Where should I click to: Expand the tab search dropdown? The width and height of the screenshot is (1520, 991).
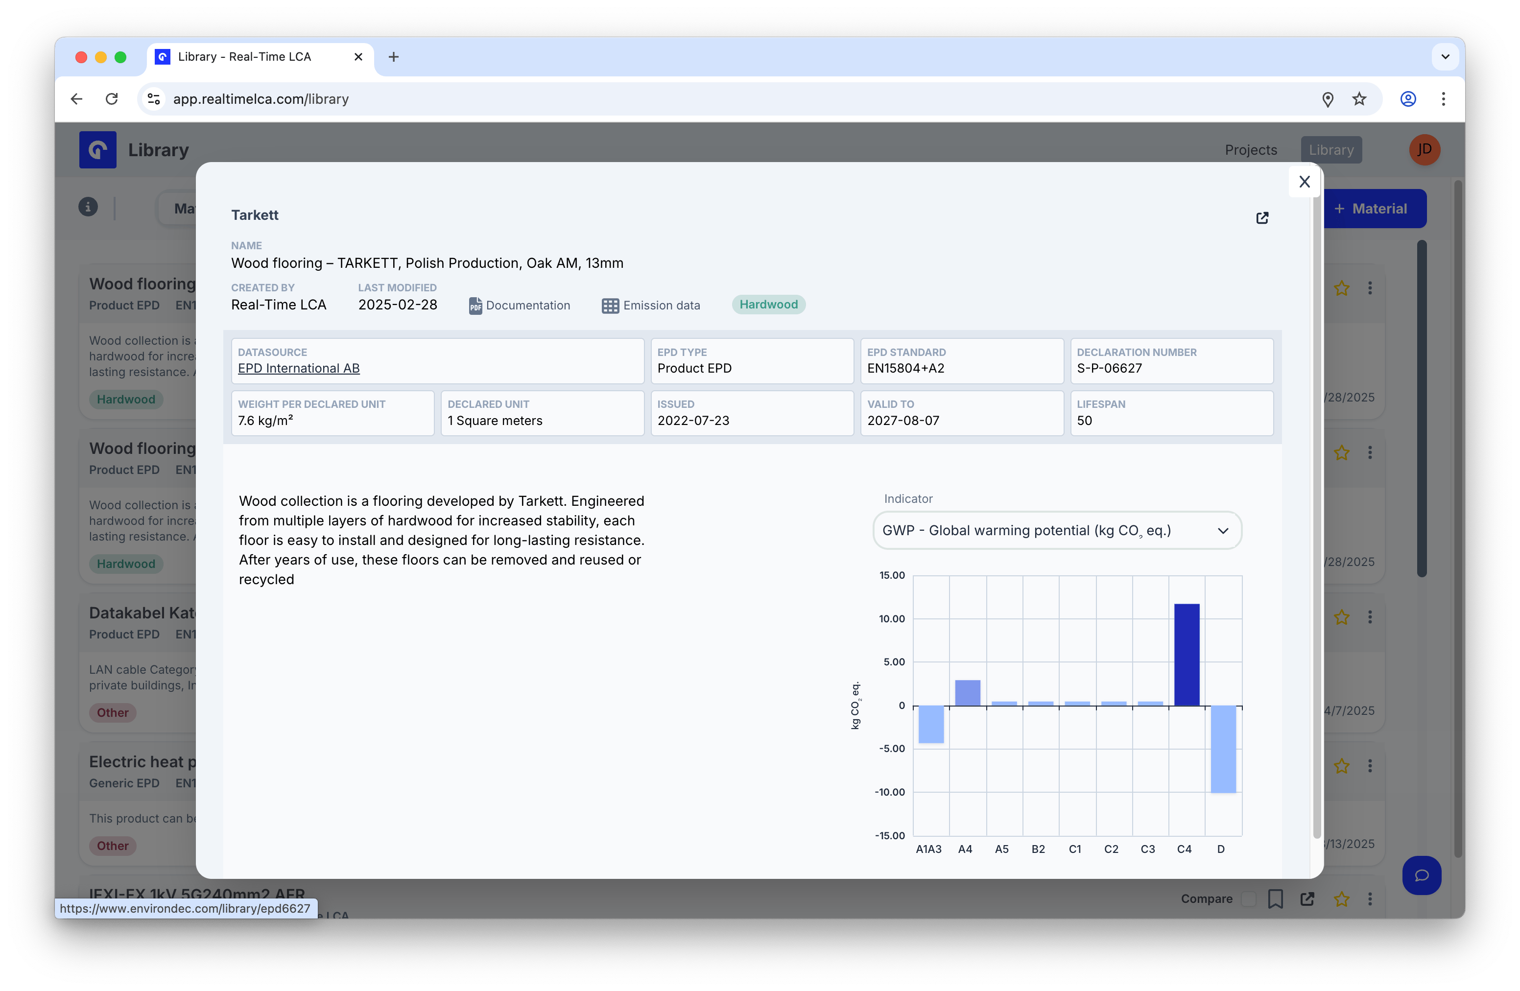point(1445,57)
